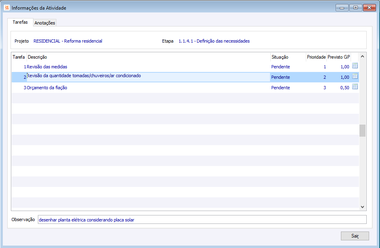Image resolution: width=380 pixels, height=248 pixels.
Task: Open details icon for Revisão da quantidade tomadas row
Action: pos(355,76)
